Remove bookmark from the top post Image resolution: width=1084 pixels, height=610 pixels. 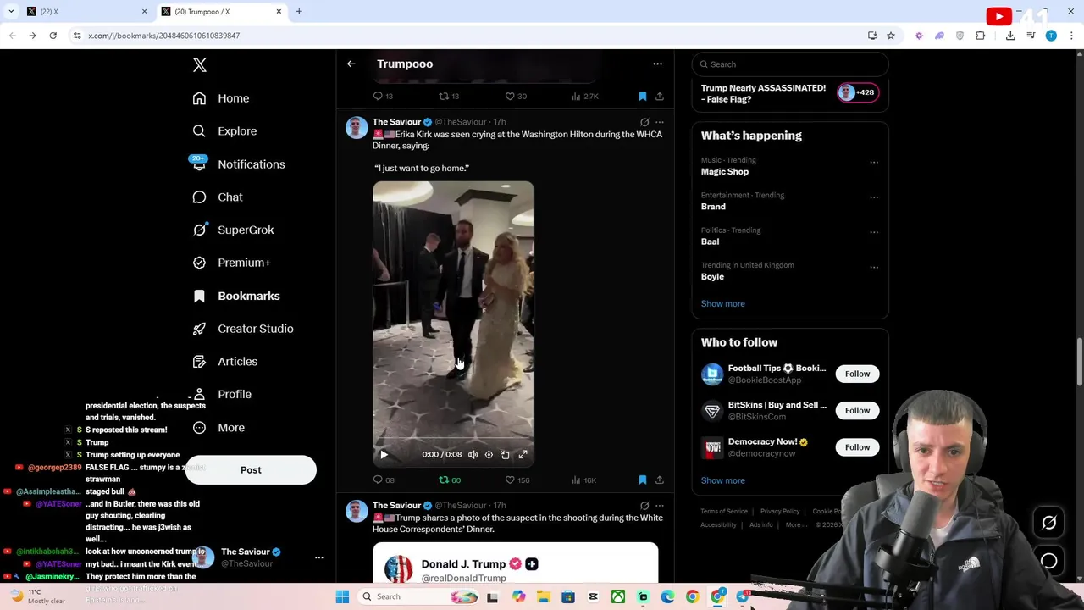click(x=643, y=97)
